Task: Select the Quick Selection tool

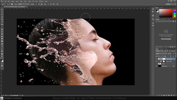Action: 2,17
